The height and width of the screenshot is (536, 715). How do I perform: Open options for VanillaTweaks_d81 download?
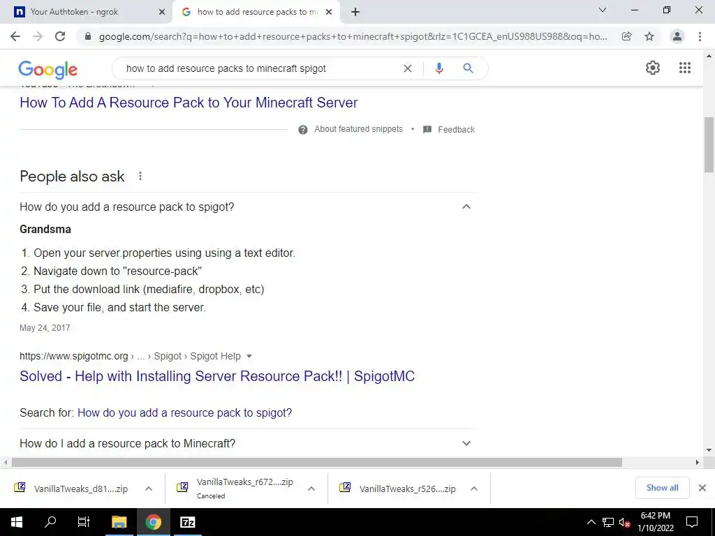tap(149, 489)
